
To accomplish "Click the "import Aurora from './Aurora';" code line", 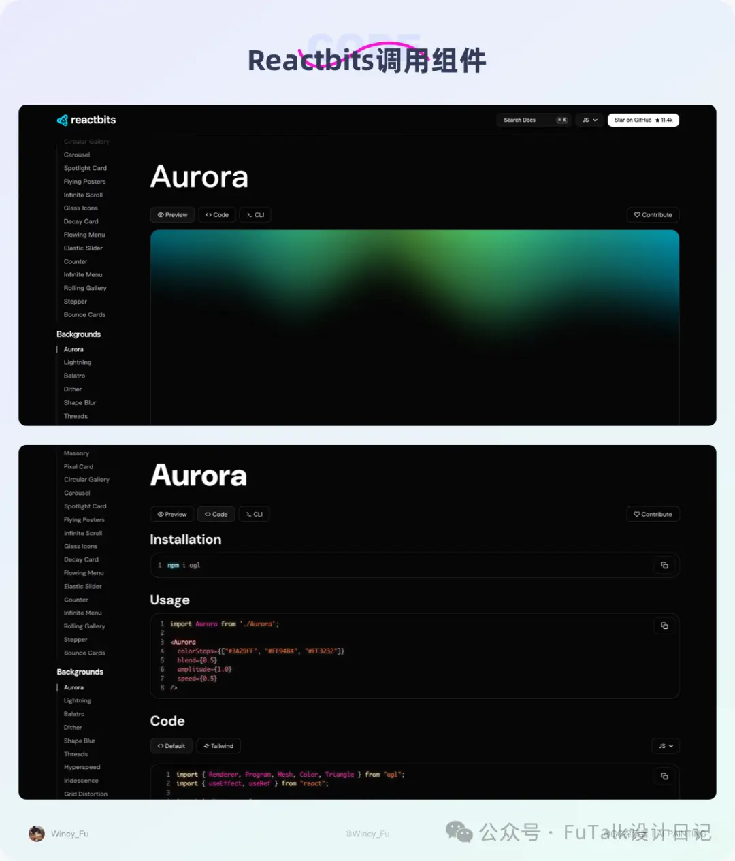I will click(225, 623).
